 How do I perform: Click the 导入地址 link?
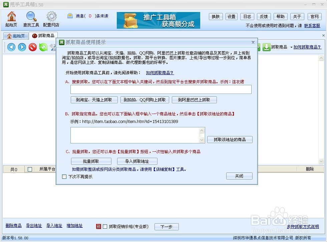(x=54, y=226)
